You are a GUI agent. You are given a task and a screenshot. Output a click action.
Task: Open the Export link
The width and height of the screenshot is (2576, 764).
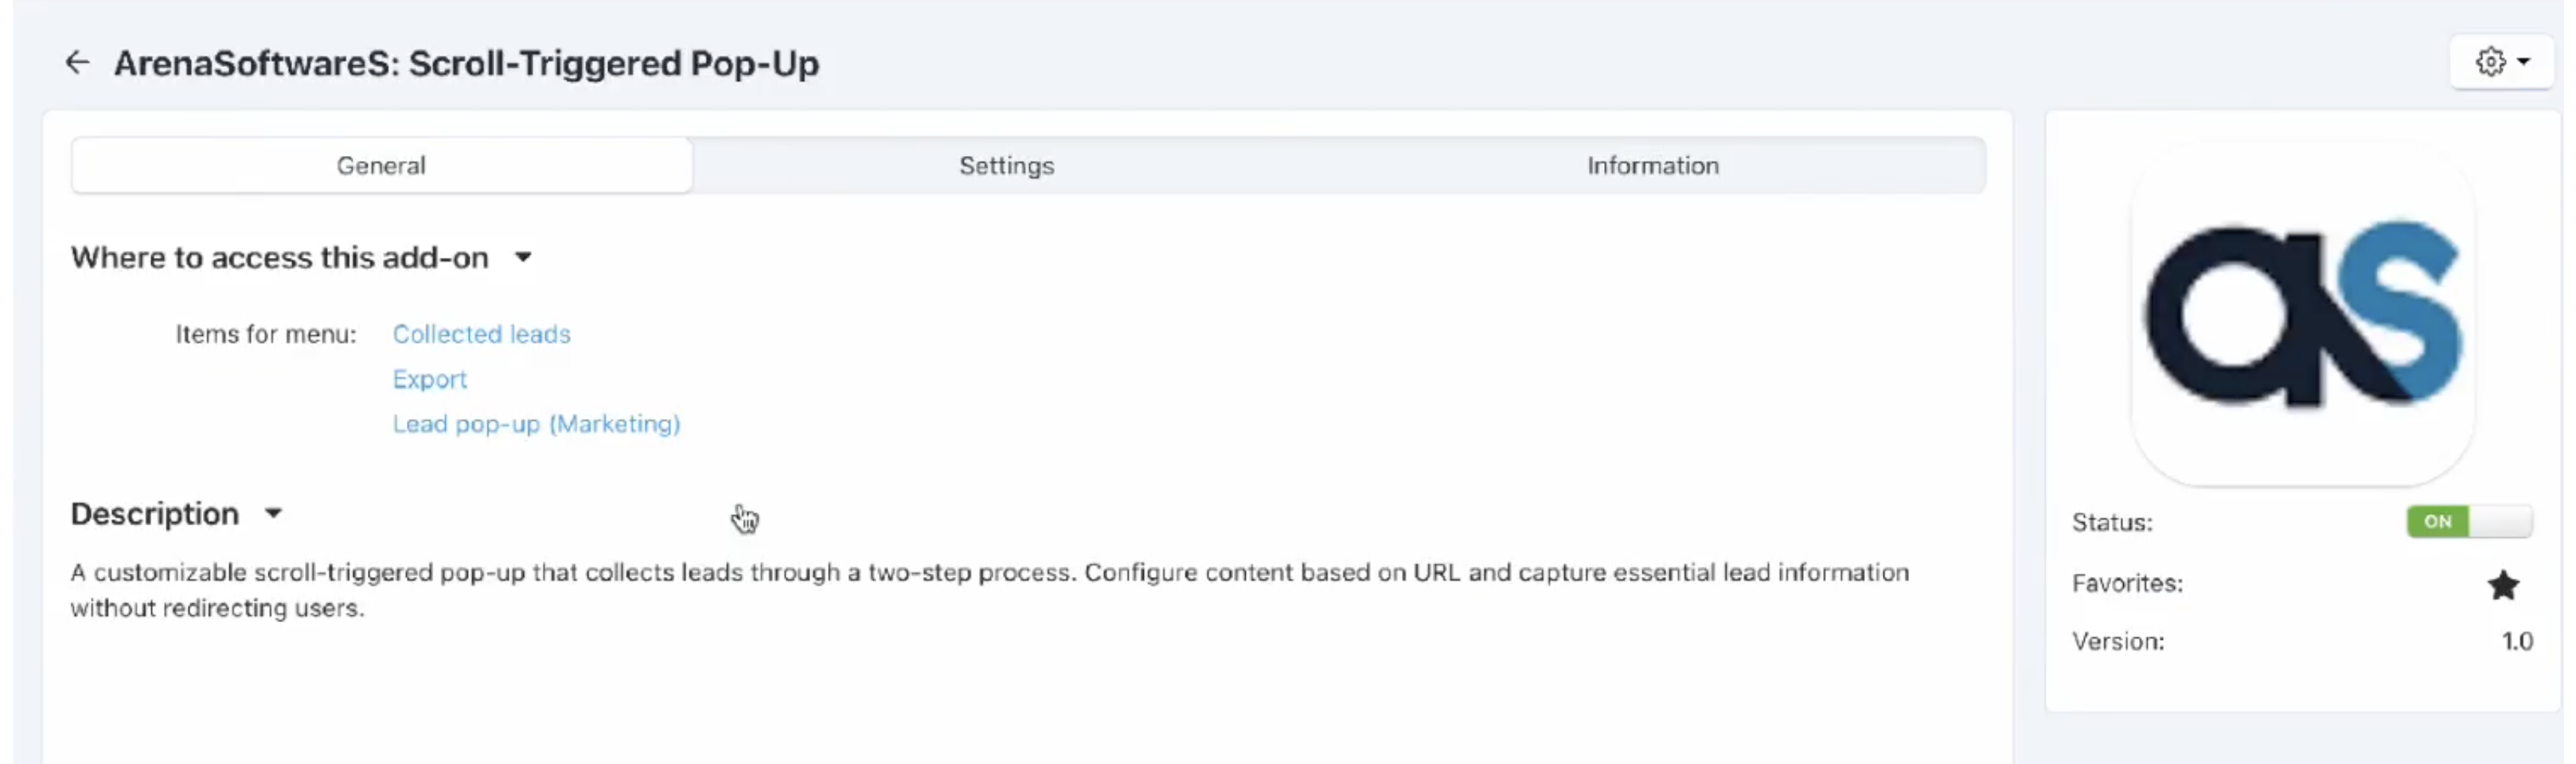coord(429,380)
